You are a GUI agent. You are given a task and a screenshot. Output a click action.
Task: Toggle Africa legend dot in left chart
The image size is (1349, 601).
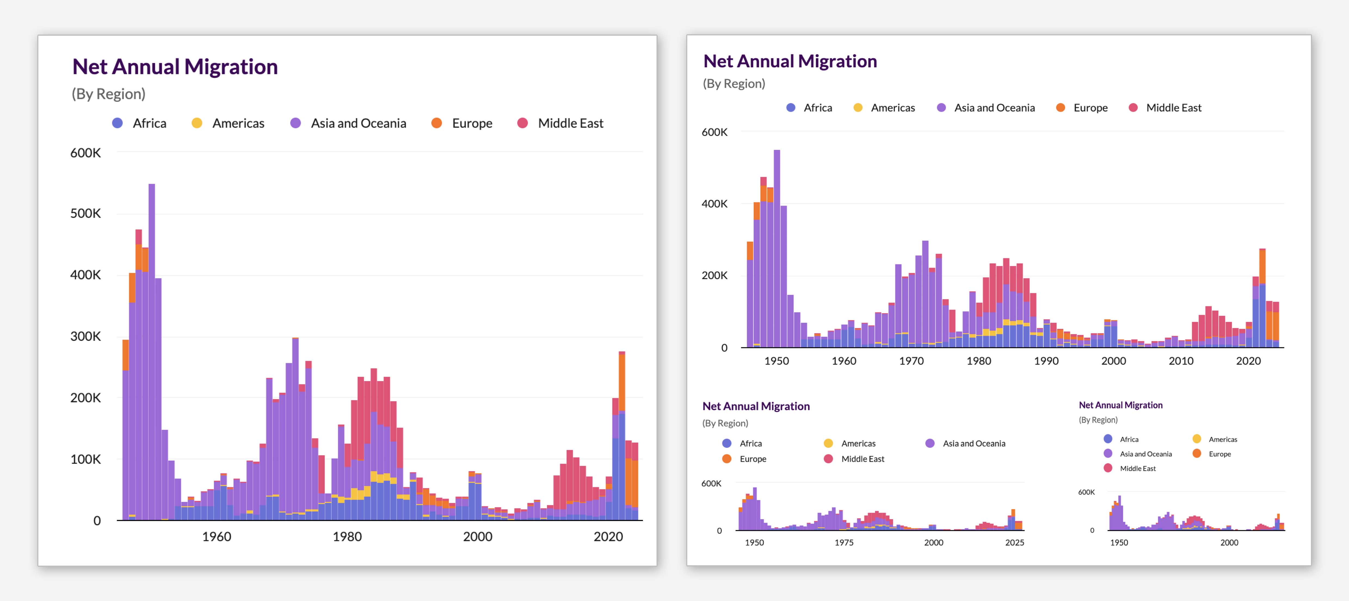[x=118, y=123]
